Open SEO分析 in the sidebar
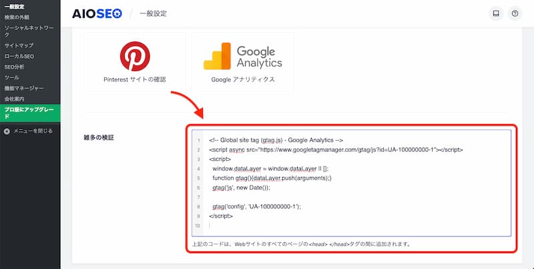 click(x=14, y=67)
